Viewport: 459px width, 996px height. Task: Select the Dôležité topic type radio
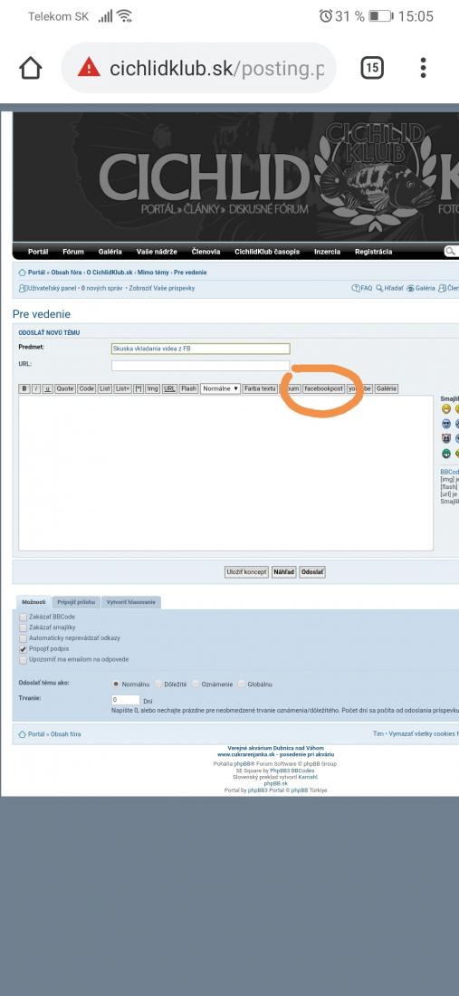158,685
